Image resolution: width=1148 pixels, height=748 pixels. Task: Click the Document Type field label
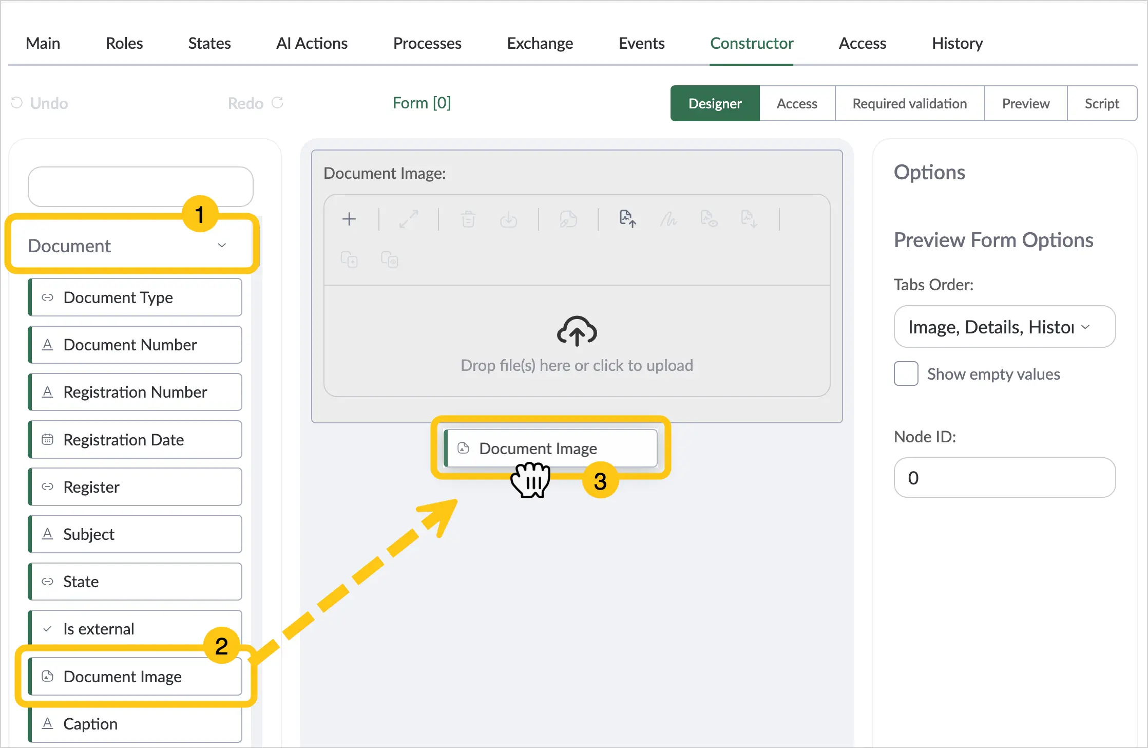[118, 297]
